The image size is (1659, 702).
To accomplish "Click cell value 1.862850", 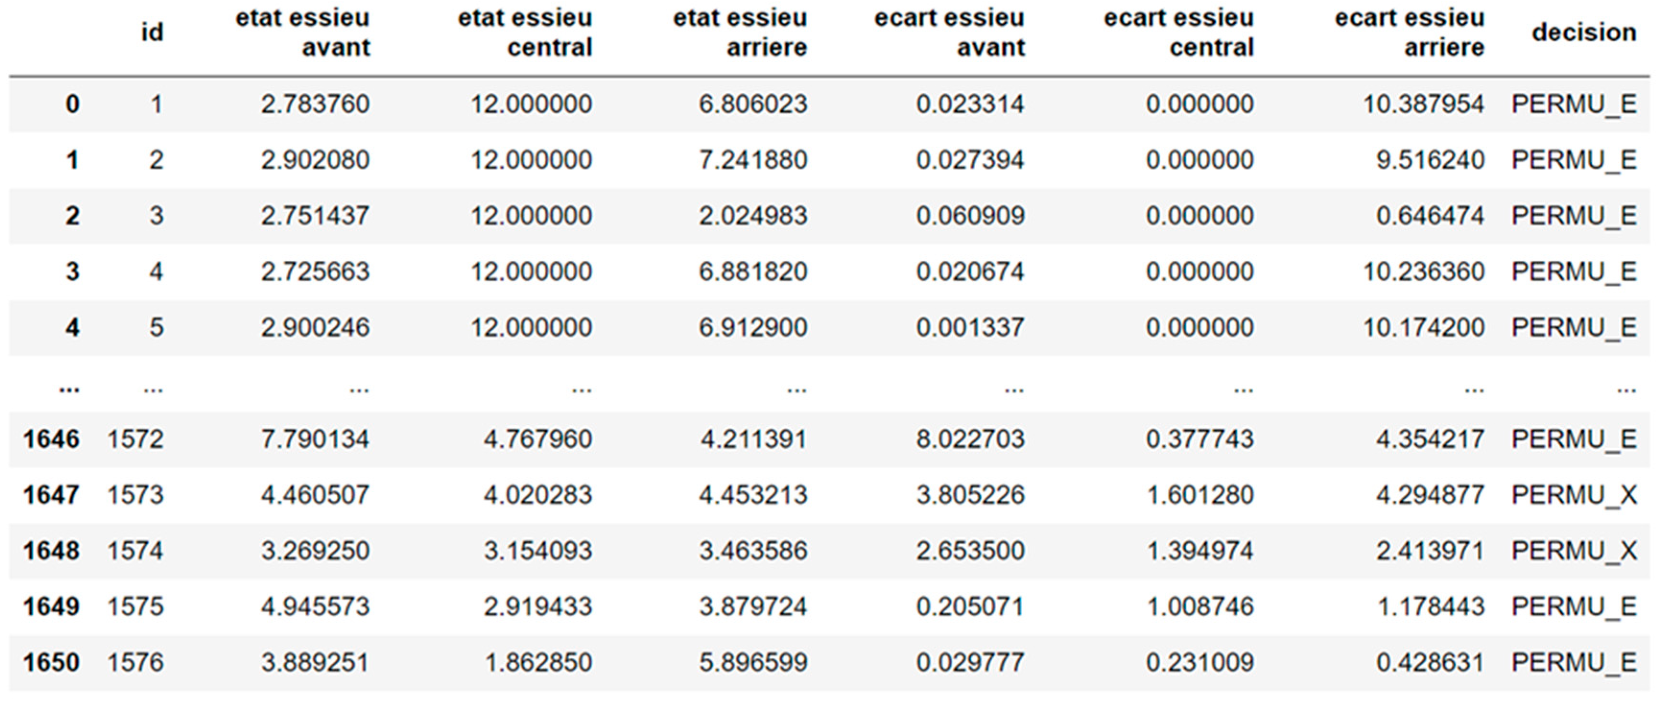I will [x=538, y=663].
